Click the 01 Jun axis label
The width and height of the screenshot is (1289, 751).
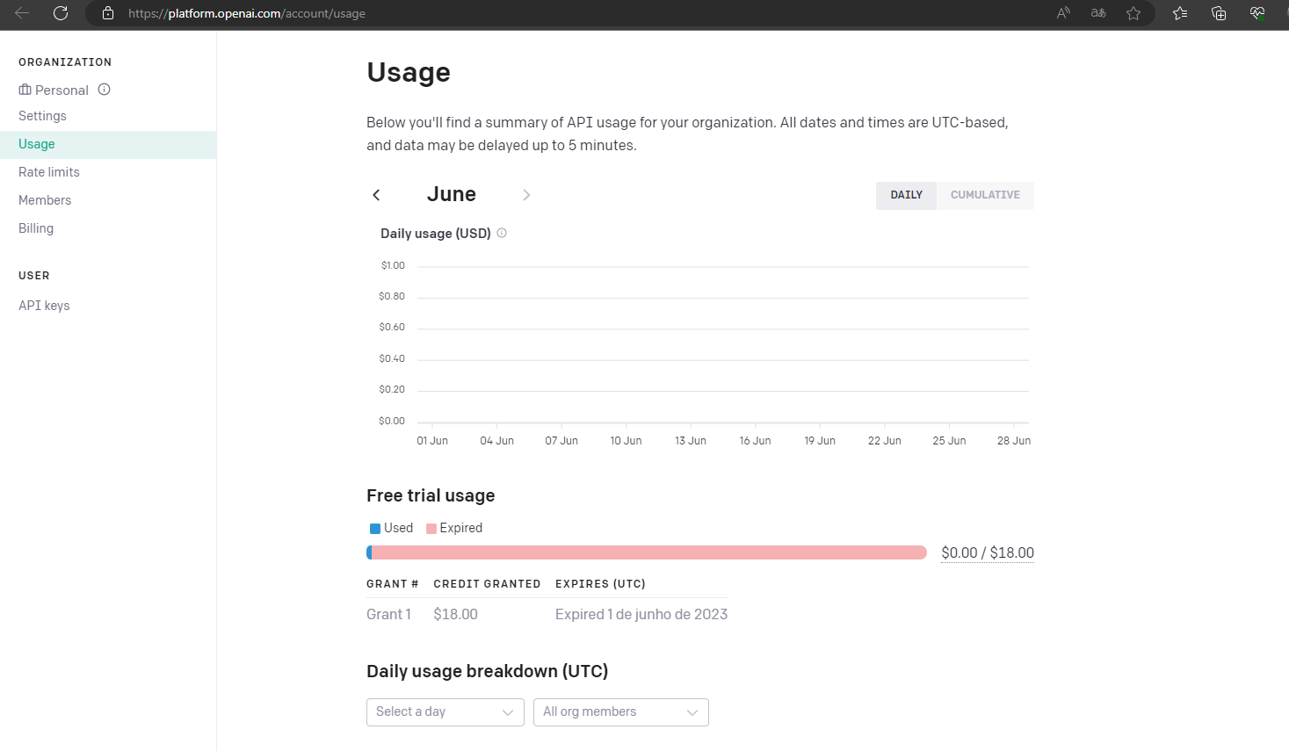[x=432, y=441]
